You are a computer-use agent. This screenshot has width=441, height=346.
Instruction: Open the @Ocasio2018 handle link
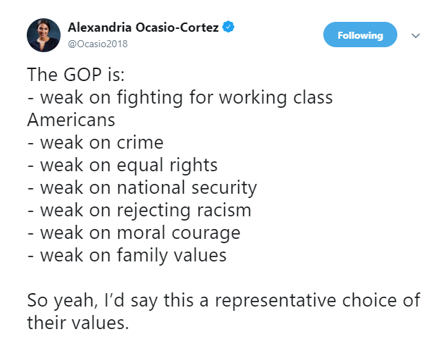coord(99,44)
